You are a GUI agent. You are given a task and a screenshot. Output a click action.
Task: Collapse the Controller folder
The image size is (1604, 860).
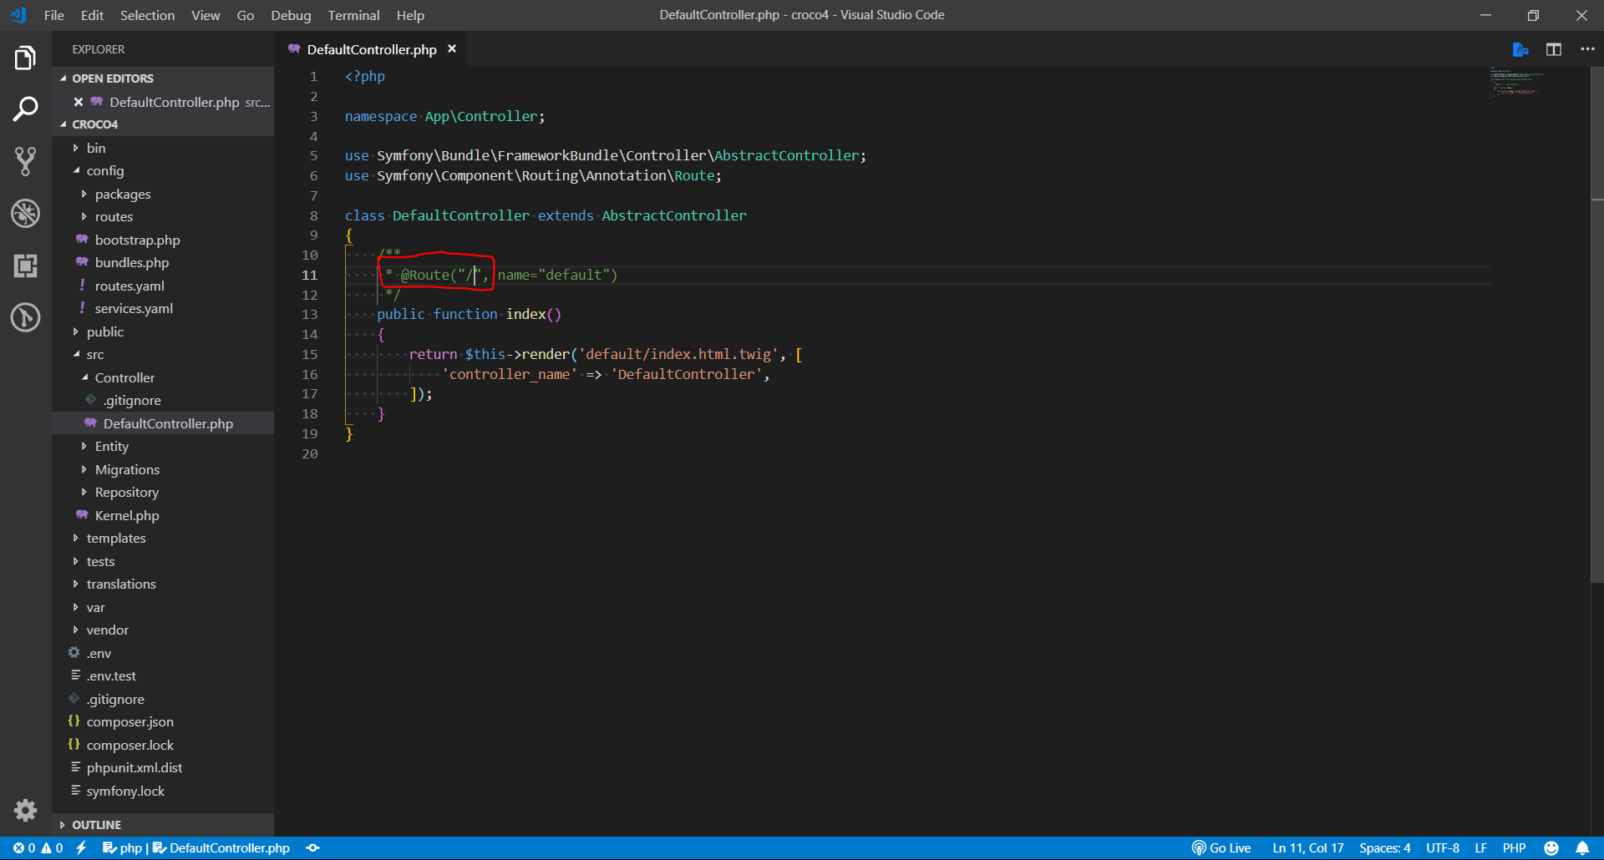click(163, 377)
